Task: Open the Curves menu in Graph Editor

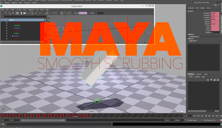Action: tap(19, 10)
